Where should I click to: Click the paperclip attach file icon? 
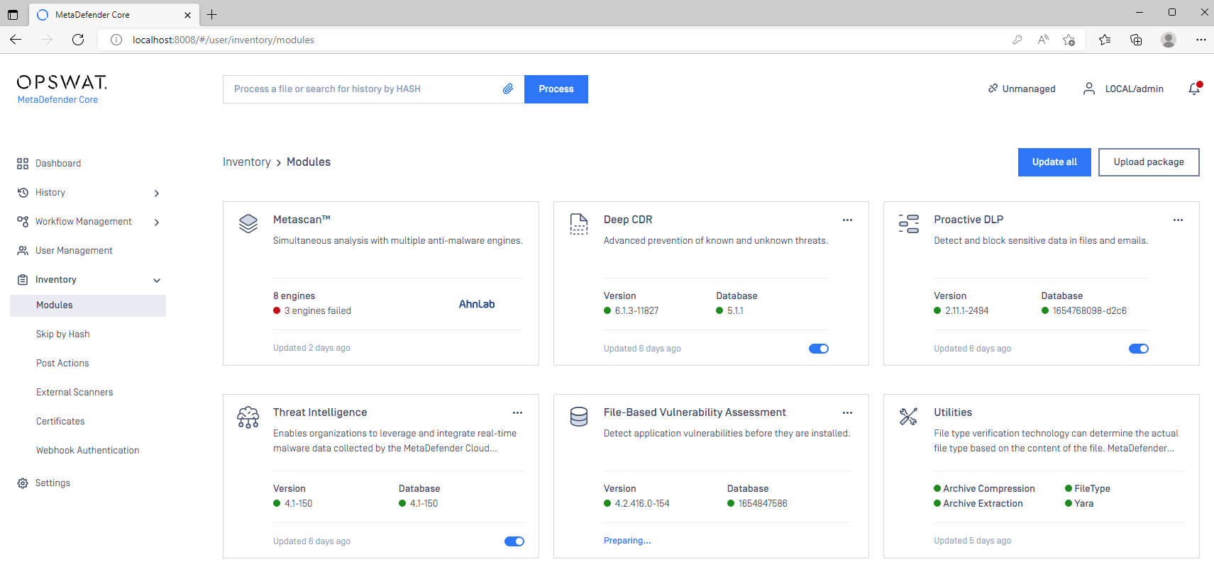[x=508, y=89]
